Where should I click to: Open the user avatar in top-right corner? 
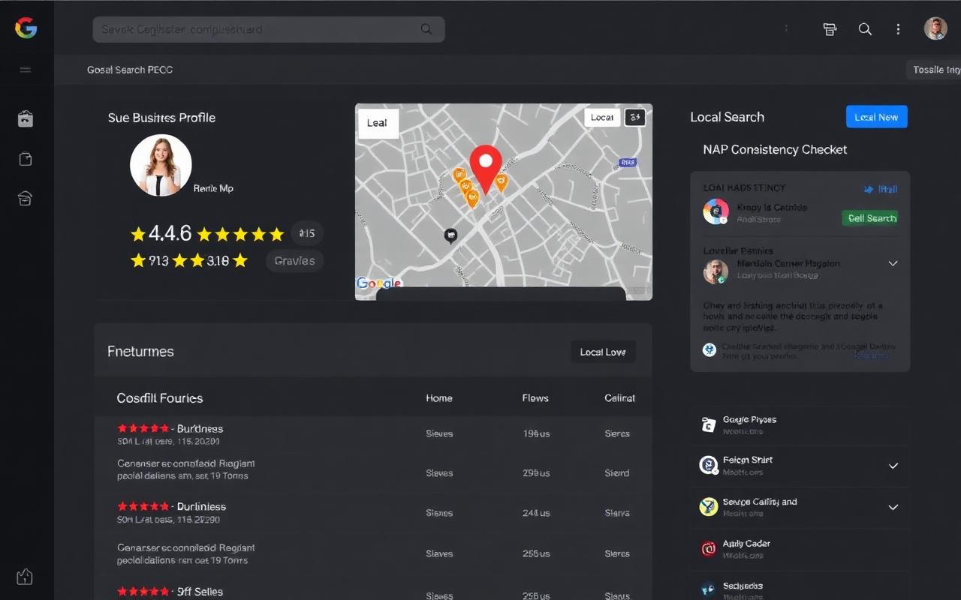935,28
